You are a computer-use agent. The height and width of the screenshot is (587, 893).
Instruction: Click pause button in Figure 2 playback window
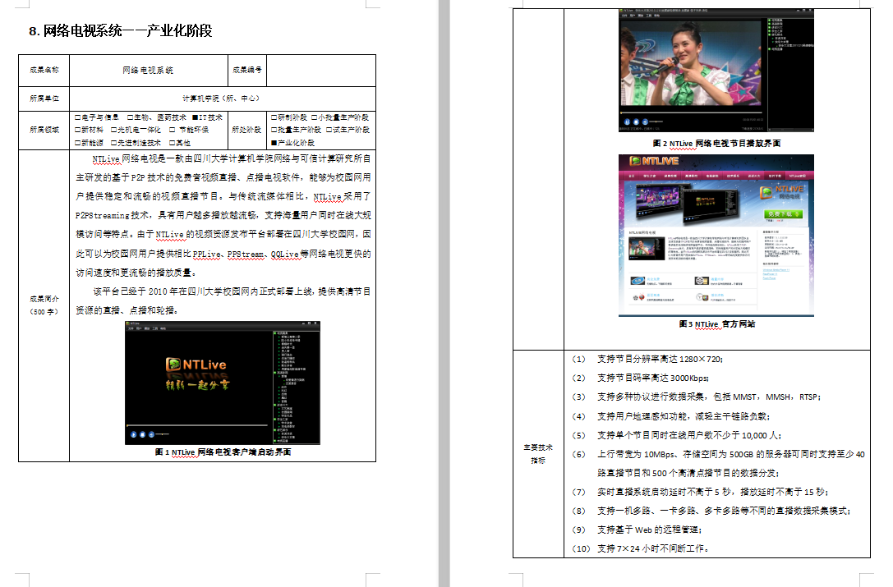[626, 122]
